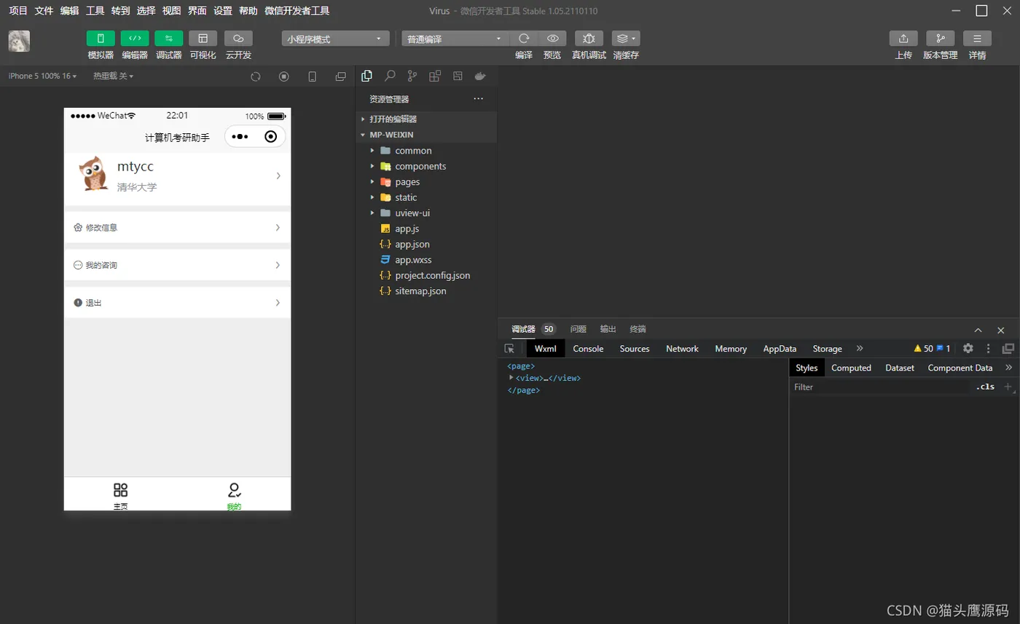
Task: Click the simulator stop/record circle icon
Action: 284,76
